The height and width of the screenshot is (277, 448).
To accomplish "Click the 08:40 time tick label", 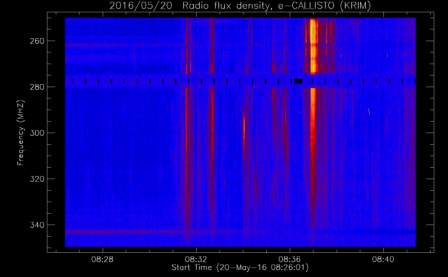I will (383, 260).
